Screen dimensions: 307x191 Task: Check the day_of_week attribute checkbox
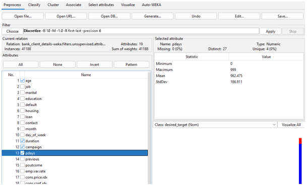(22, 135)
